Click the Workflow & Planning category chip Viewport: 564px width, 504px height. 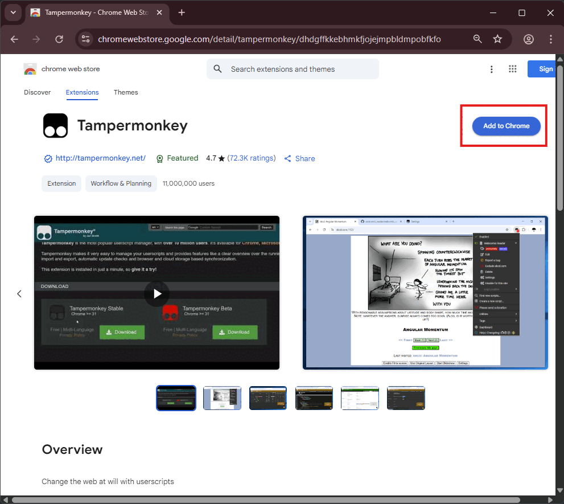(x=121, y=183)
